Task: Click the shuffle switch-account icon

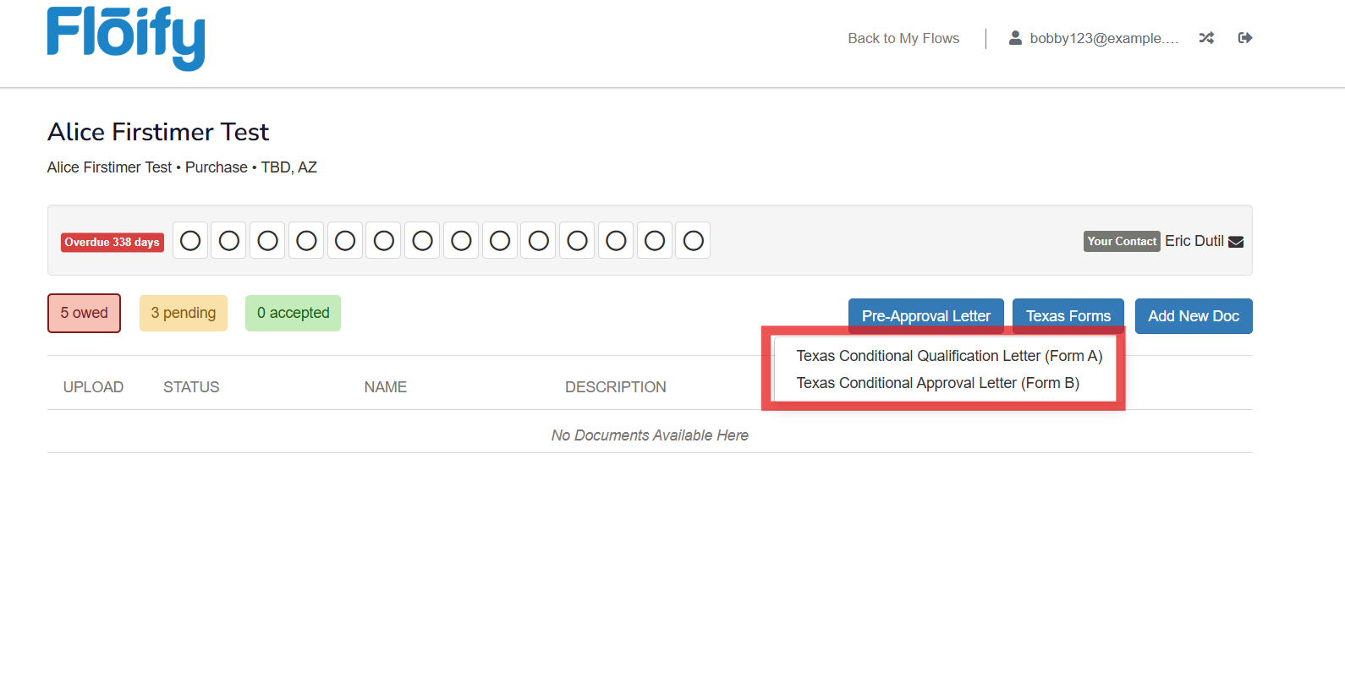Action: (x=1206, y=38)
